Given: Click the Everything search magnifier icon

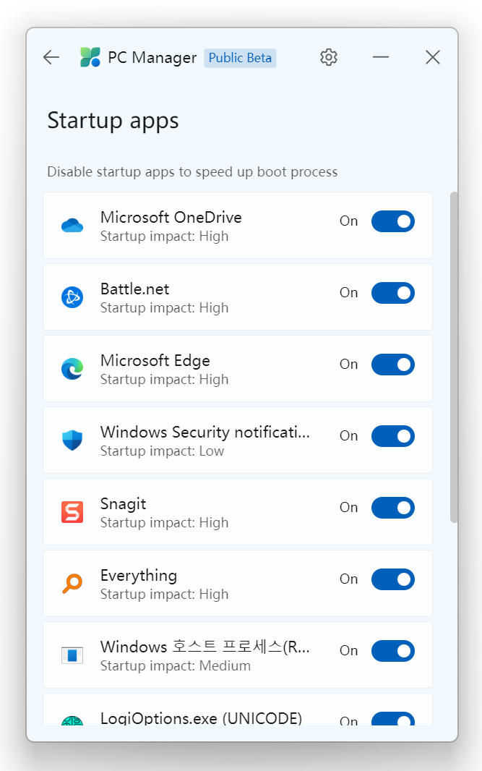Looking at the screenshot, I should coord(72,584).
